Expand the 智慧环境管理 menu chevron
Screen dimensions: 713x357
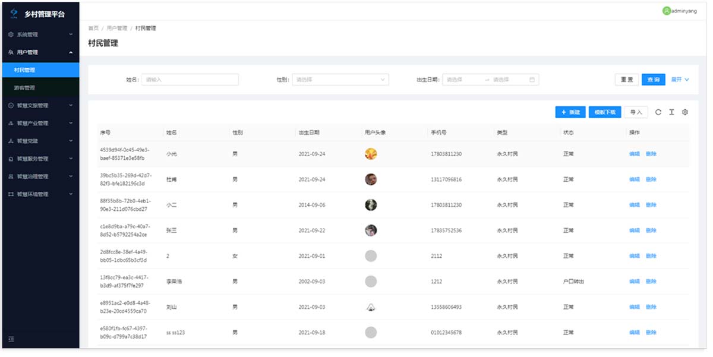click(71, 194)
